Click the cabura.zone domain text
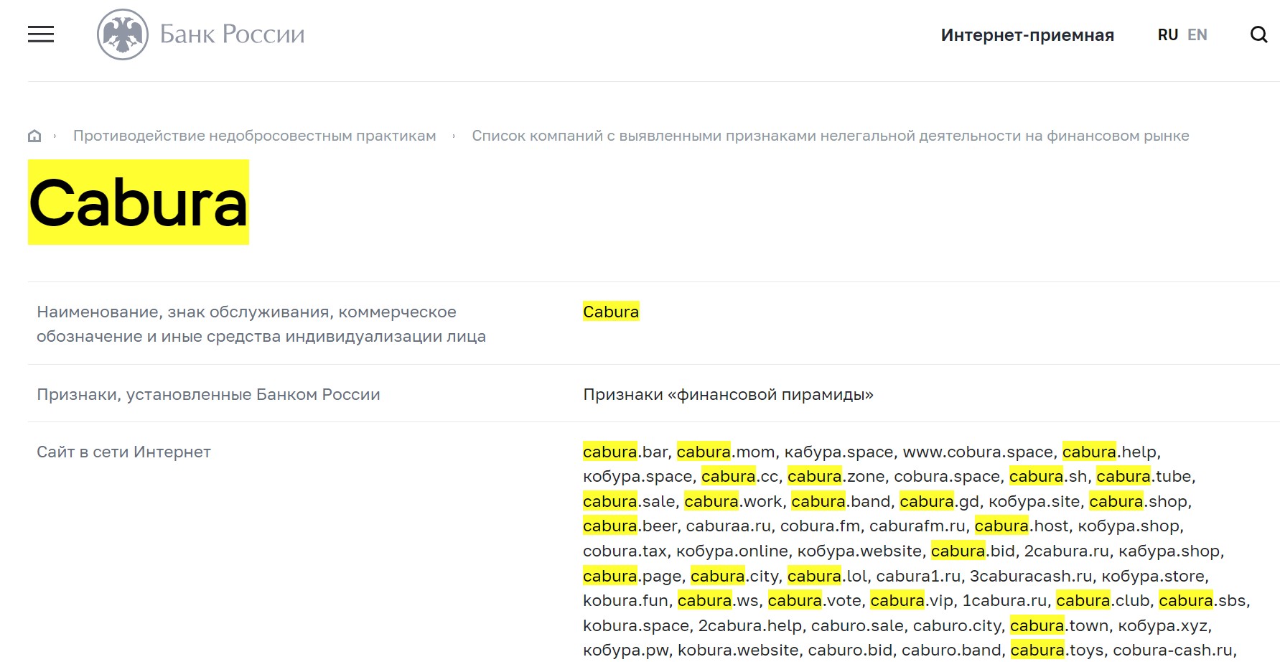Viewport: 1280px width, 662px height. (836, 476)
